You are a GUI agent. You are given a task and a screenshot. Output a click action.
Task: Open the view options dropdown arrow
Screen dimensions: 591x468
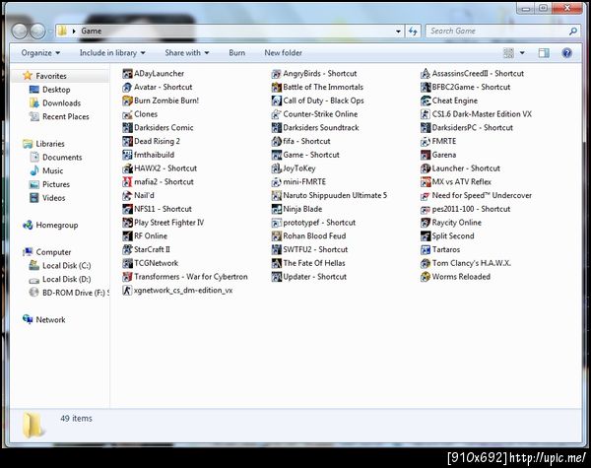click(522, 53)
